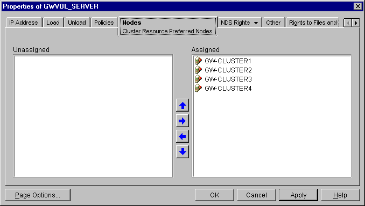Click the Cluster Resource Preferred Nodes subpage label

point(167,31)
